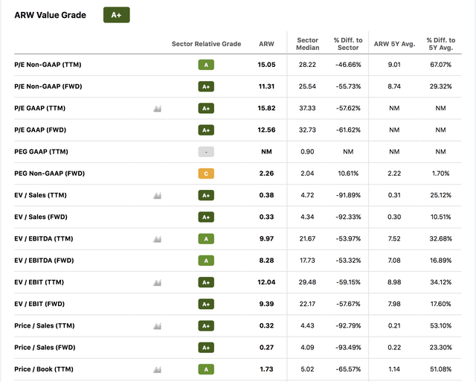
Task: Select the EV / Sales (FWD) metric label
Action: coord(41,217)
